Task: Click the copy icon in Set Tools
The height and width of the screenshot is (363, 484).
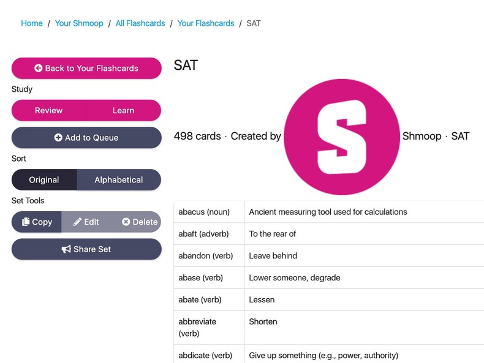Action: tap(26, 222)
